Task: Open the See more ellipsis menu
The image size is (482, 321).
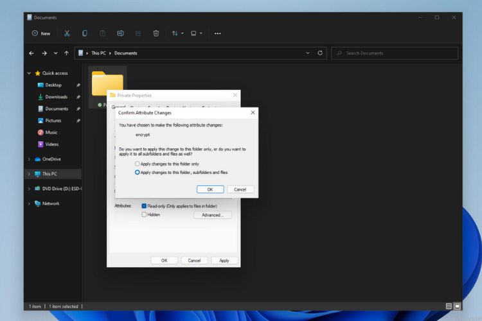Action: click(x=218, y=33)
